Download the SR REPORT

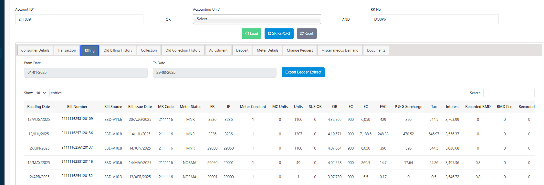coord(279,34)
